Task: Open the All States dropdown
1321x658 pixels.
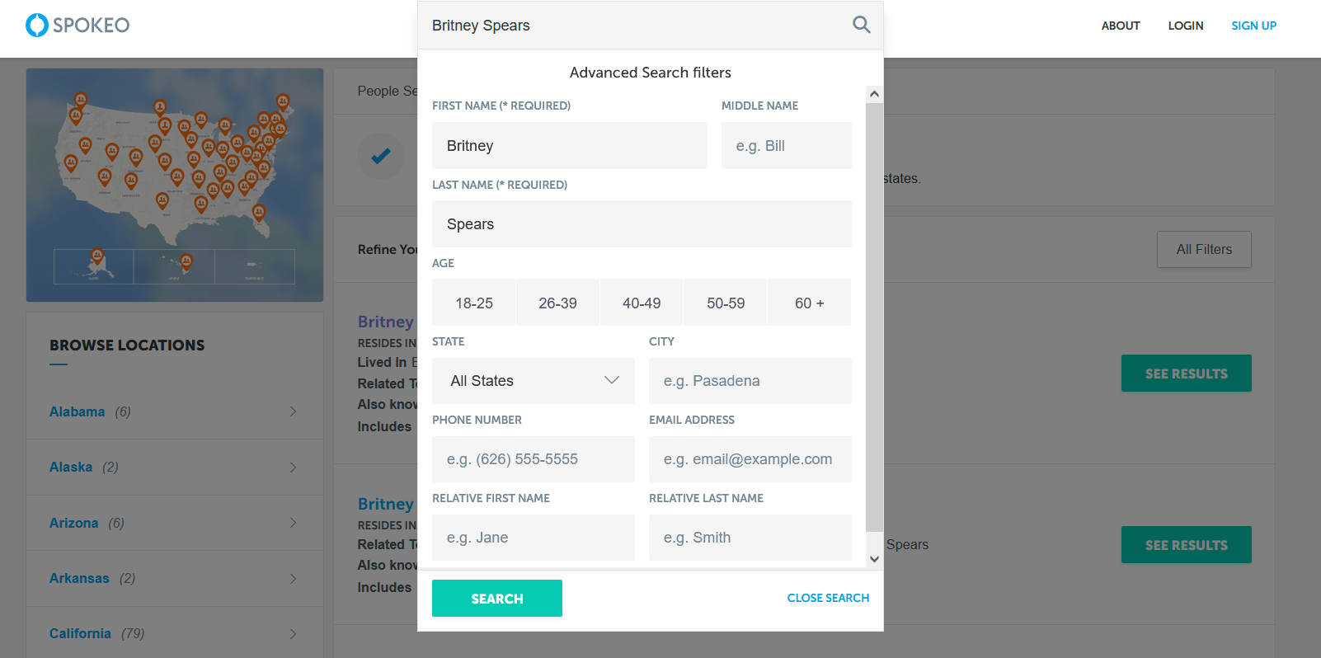Action: (534, 381)
